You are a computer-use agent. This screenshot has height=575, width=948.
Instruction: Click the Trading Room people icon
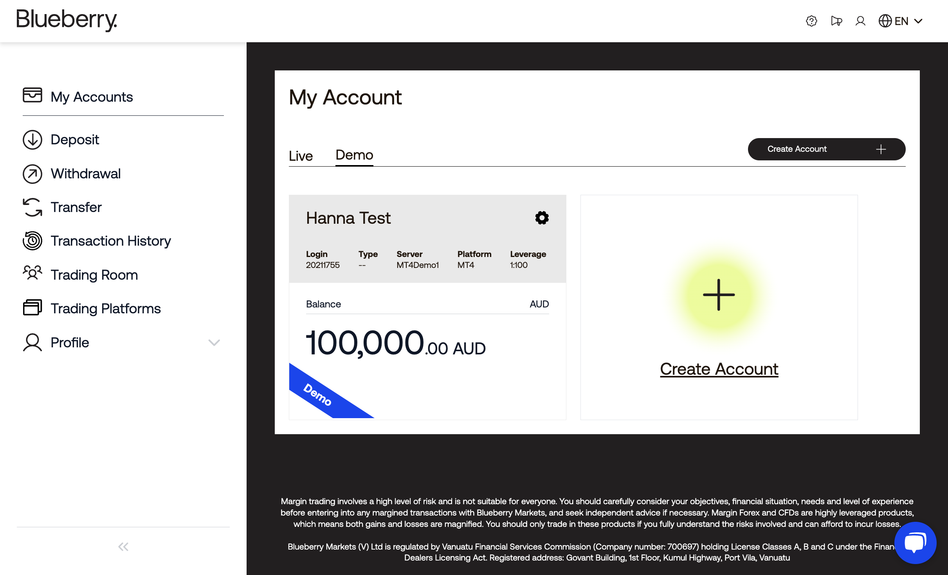click(32, 273)
